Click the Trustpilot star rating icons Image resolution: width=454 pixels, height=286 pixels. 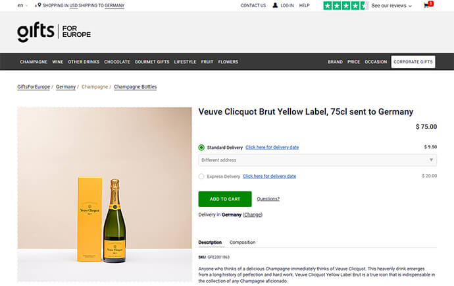pos(345,5)
